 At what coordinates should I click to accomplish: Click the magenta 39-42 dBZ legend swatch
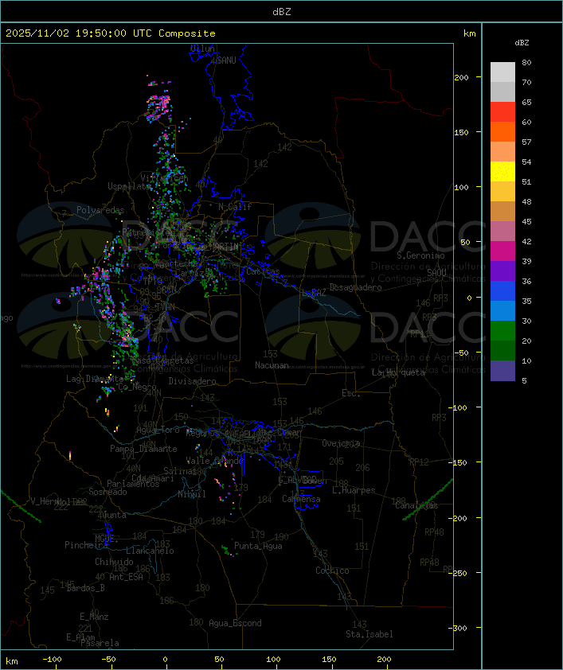(x=502, y=251)
